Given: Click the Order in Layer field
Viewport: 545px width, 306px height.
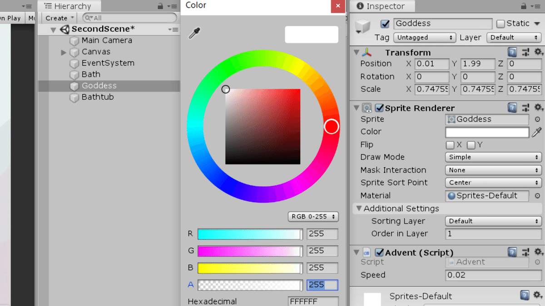Looking at the screenshot, I should coord(493,234).
